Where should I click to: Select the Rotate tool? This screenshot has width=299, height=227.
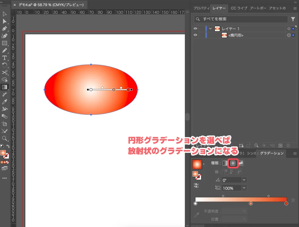coord(4,65)
